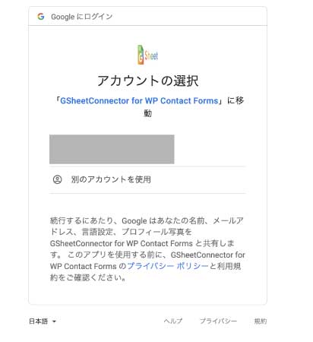The image size is (313, 342).
Task: Choose the greyed-out account entry
Action: 112,149
